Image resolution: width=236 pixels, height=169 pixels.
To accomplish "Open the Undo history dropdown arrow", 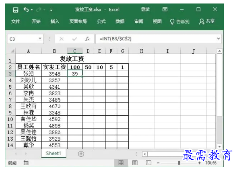I will click(x=32, y=10).
